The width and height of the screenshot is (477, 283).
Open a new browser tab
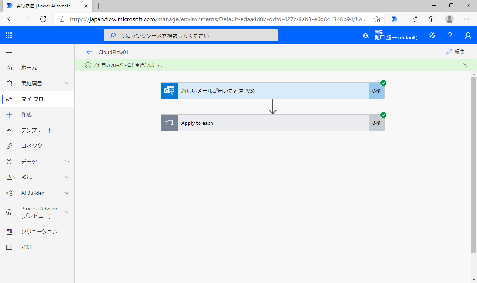[x=99, y=6]
